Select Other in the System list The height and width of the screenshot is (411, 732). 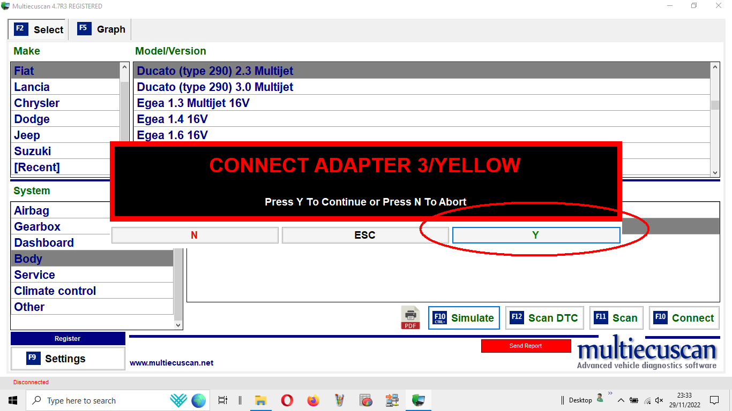pos(92,307)
